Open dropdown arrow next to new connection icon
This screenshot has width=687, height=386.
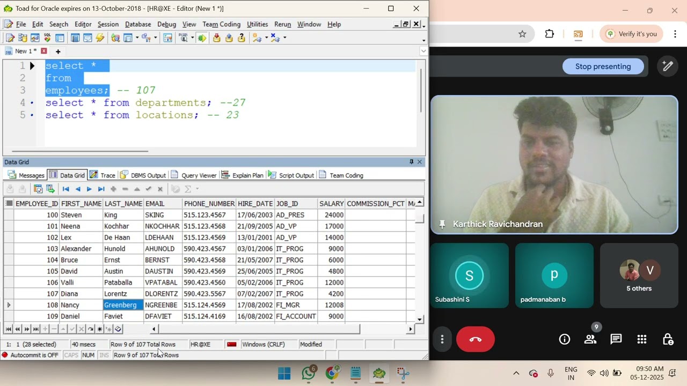point(266,38)
